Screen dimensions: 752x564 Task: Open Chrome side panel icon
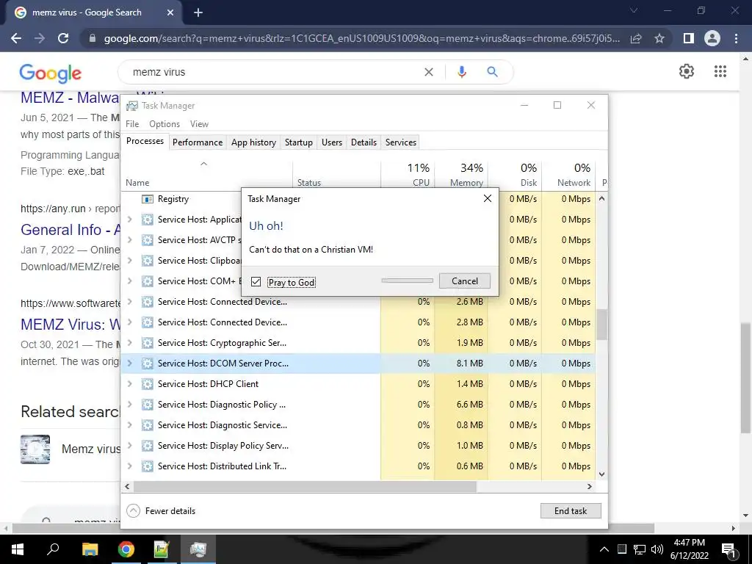689,38
